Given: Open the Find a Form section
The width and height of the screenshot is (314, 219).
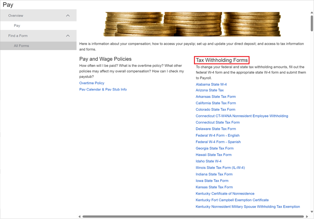Looking at the screenshot, I should click(38, 36).
